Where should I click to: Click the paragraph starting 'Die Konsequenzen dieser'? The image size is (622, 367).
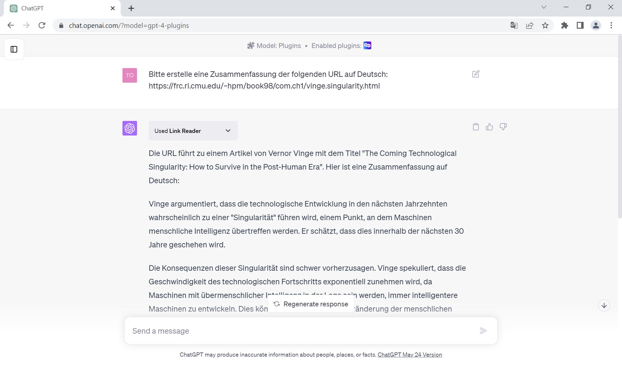click(307, 288)
